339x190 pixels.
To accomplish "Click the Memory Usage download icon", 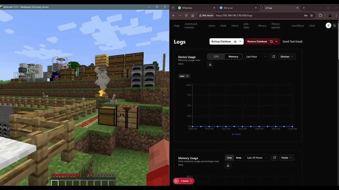I will click(228, 165).
